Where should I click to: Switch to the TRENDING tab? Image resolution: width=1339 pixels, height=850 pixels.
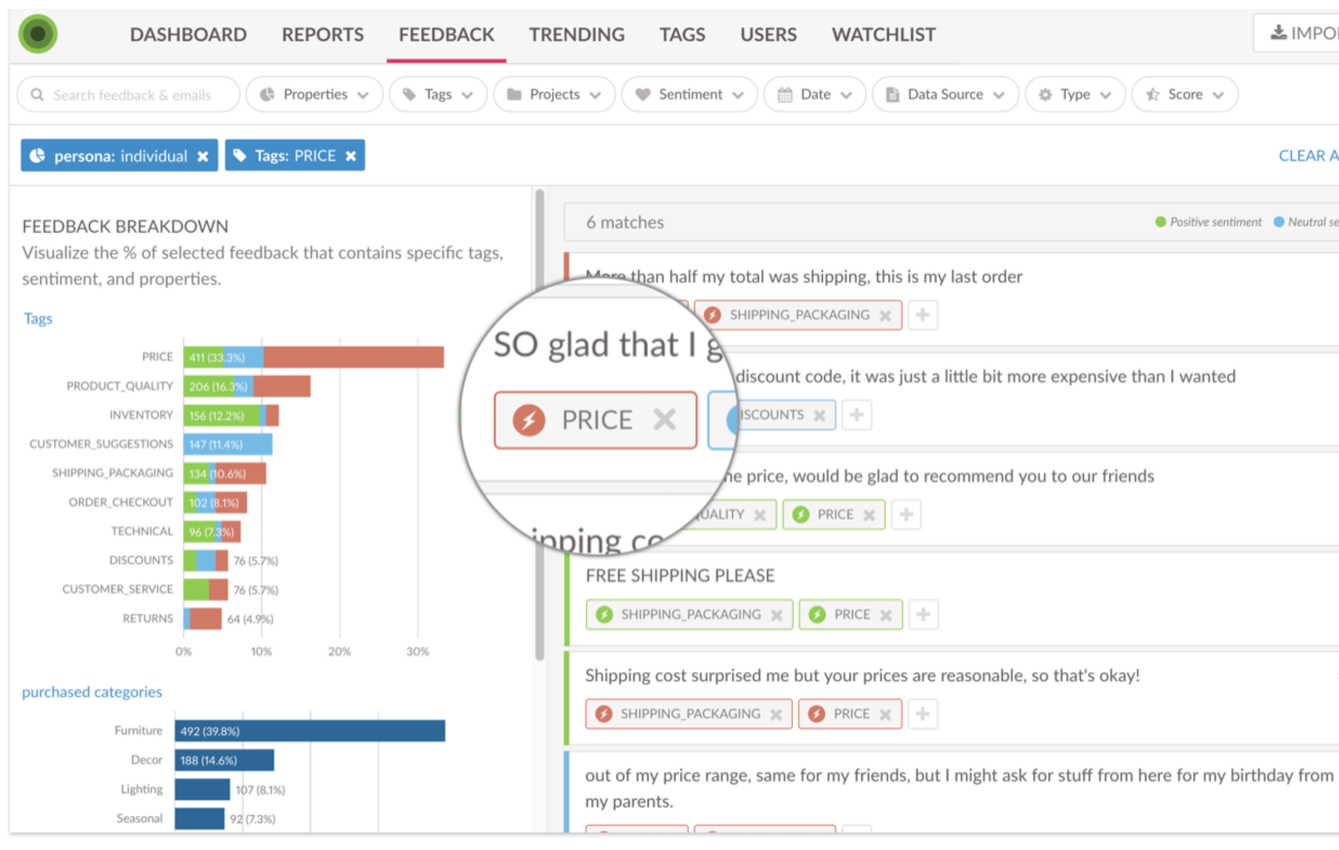click(x=577, y=35)
